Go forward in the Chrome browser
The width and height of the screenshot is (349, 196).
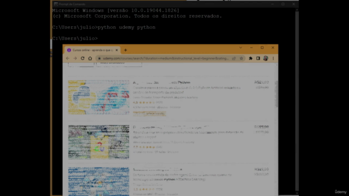click(75, 58)
